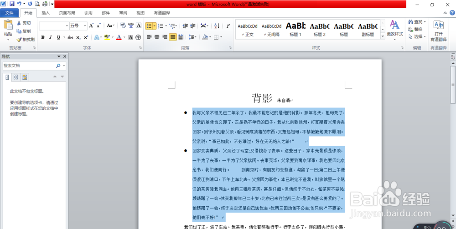Viewport: 456px width, 229px height.
Task: Expand the numbering list dropdown
Action: [166, 26]
